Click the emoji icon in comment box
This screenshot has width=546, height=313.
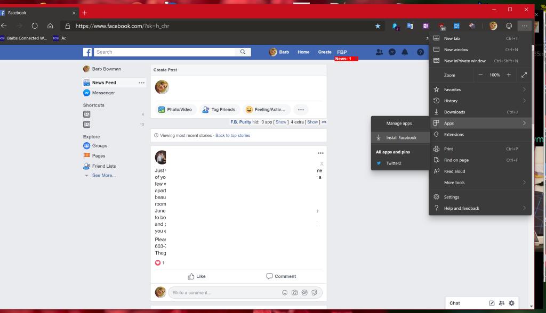(x=285, y=293)
